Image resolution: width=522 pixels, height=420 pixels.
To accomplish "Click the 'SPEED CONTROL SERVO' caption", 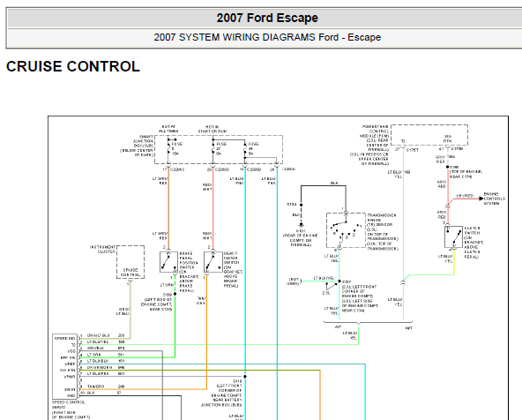I will (69, 405).
